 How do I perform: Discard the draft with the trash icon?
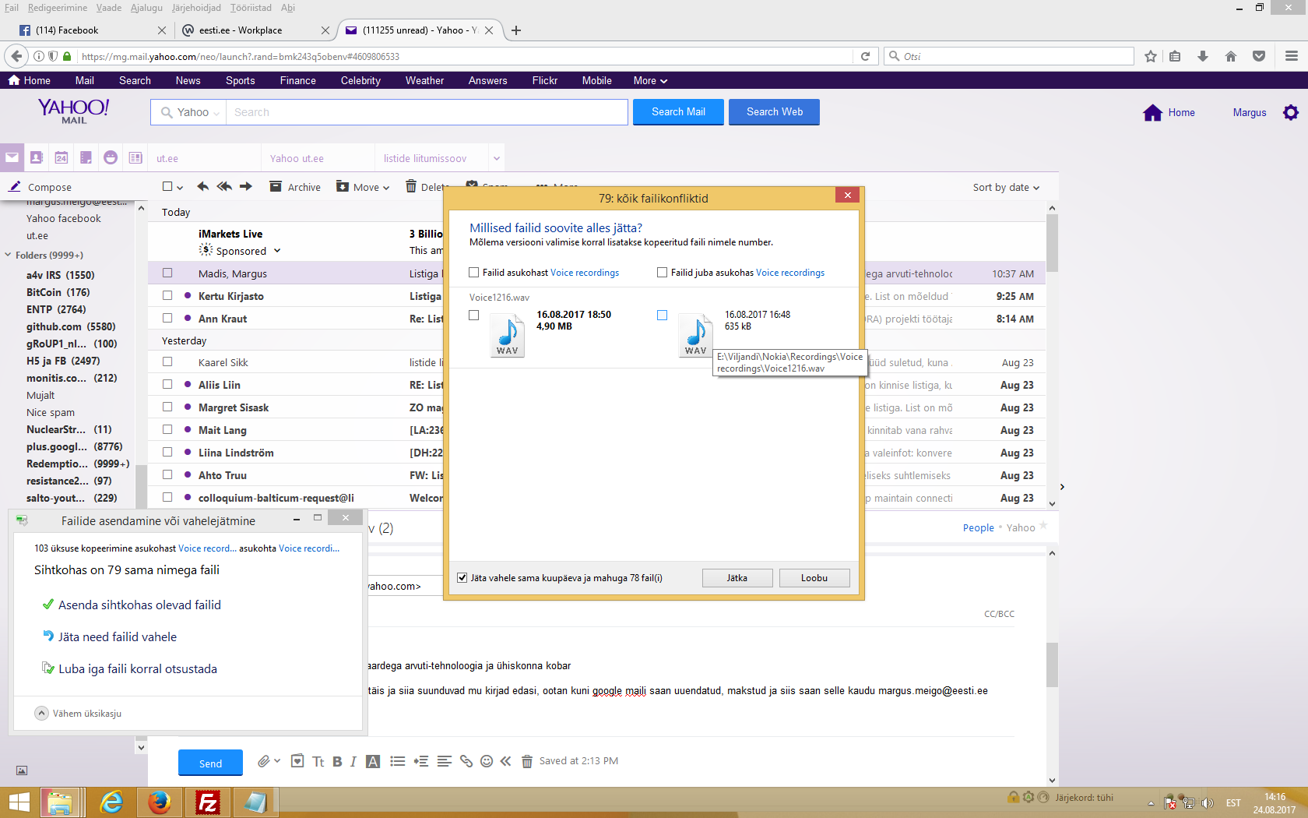coord(527,761)
